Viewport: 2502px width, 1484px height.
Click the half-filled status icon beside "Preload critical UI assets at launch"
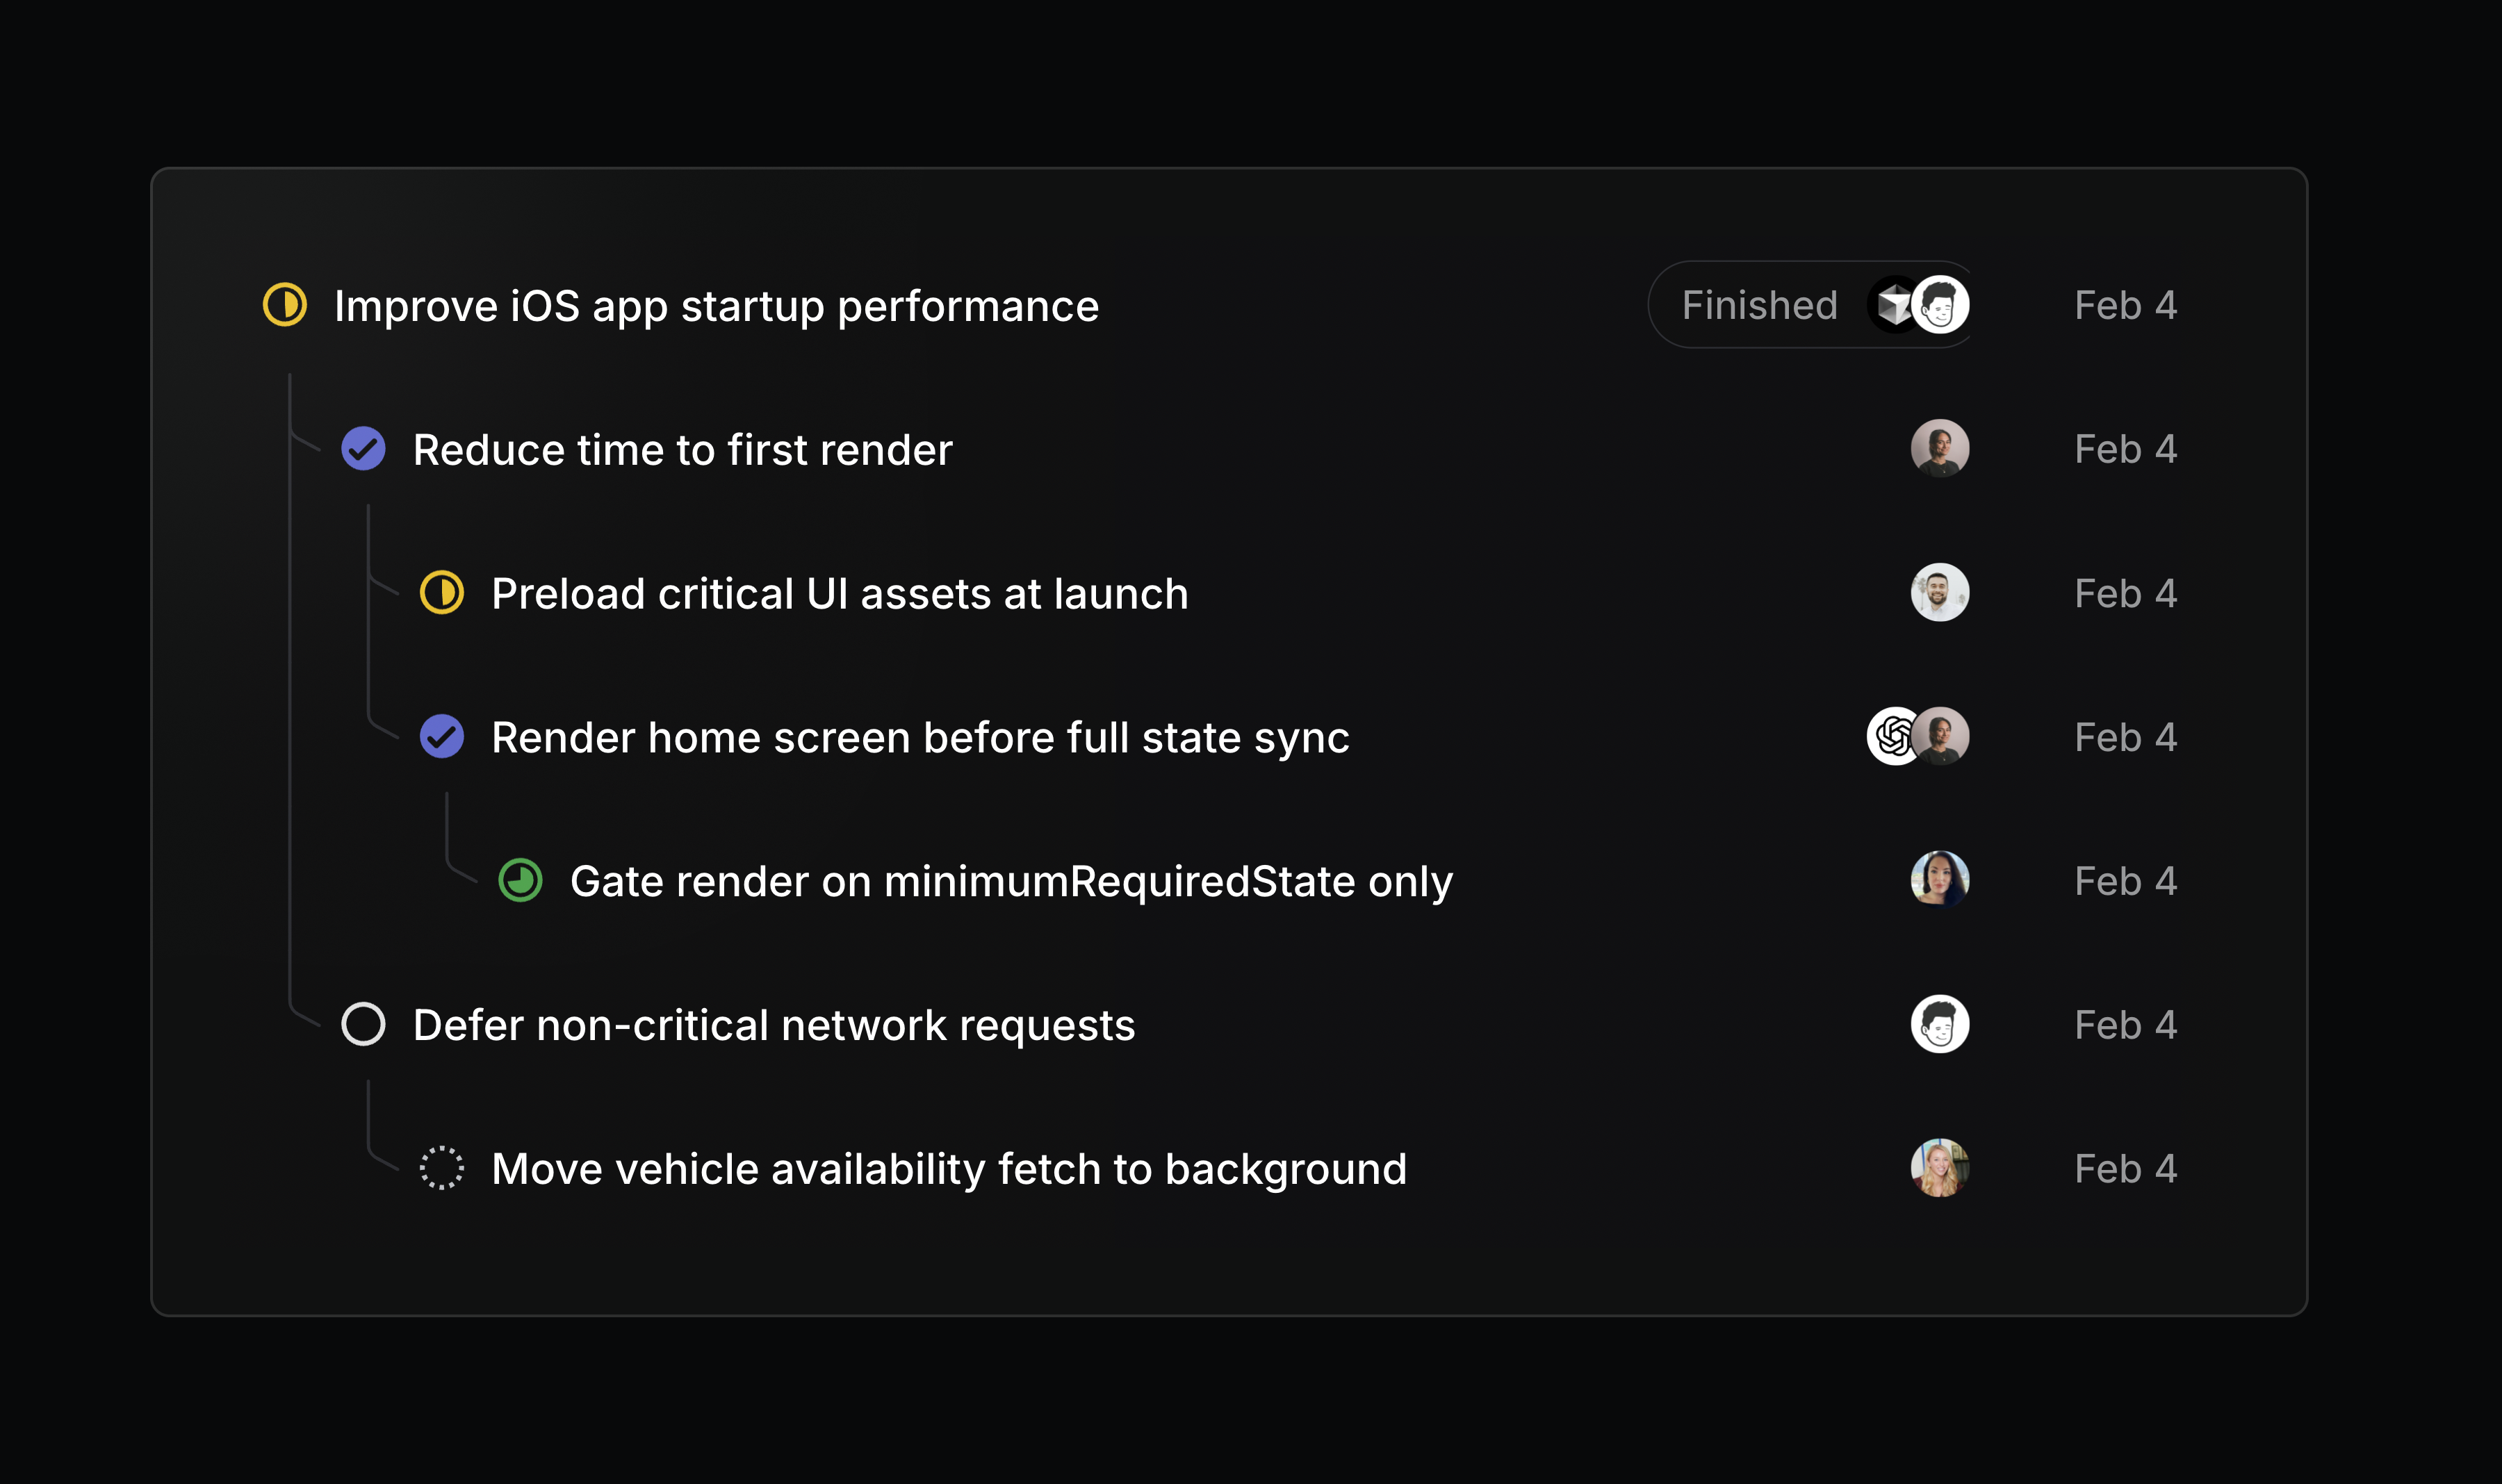tap(442, 593)
